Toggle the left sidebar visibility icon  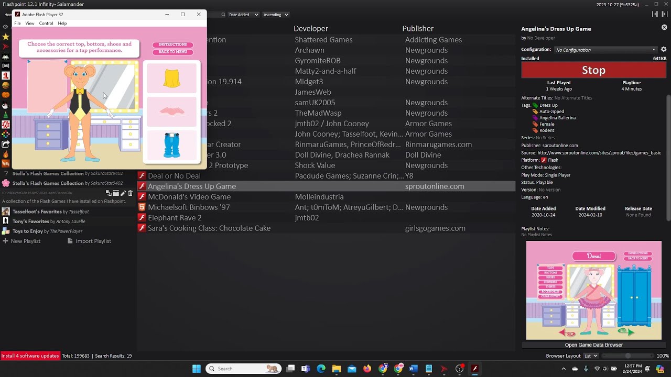point(655,14)
